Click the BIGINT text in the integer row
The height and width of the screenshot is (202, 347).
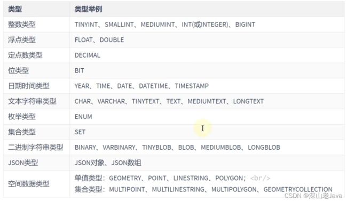245,25
